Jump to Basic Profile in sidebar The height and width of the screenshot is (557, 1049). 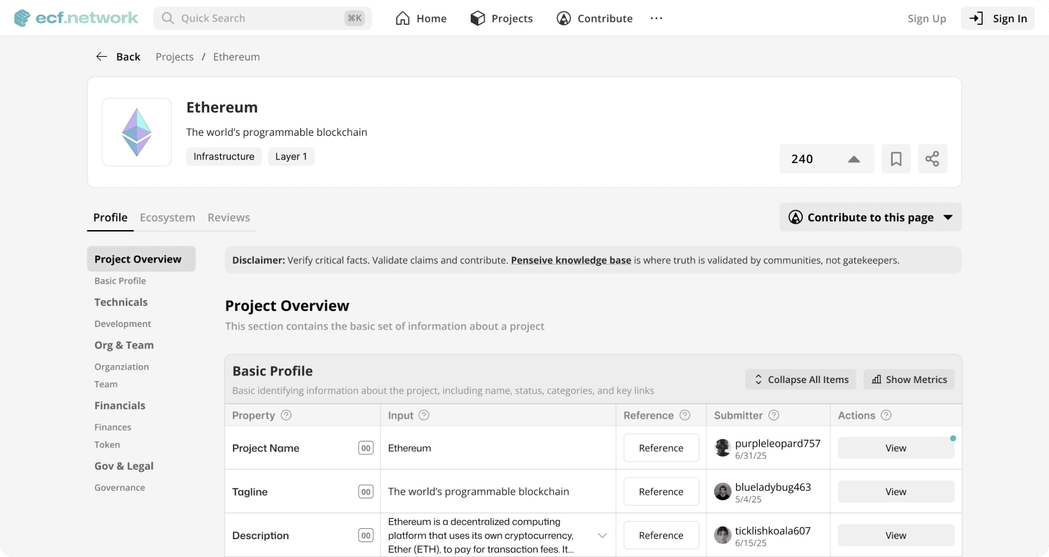point(120,281)
